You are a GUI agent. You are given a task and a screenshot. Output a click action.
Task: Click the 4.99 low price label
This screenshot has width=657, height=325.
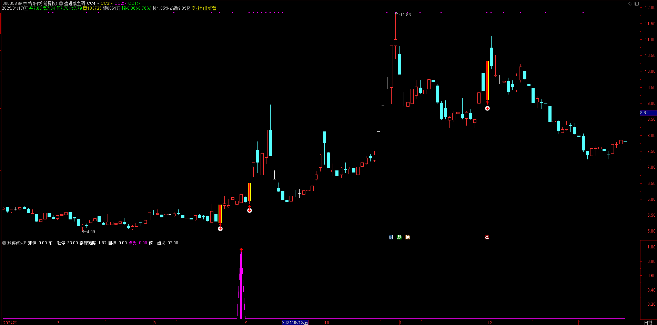click(x=91, y=232)
